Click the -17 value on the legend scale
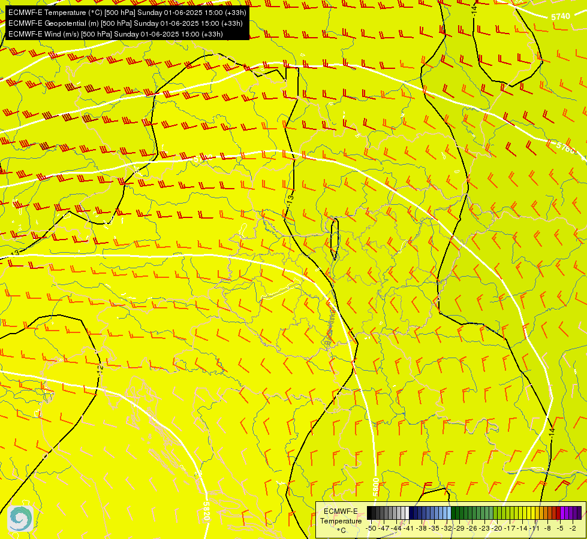Screen dimensions: 587x539 pyautogui.click(x=510, y=529)
